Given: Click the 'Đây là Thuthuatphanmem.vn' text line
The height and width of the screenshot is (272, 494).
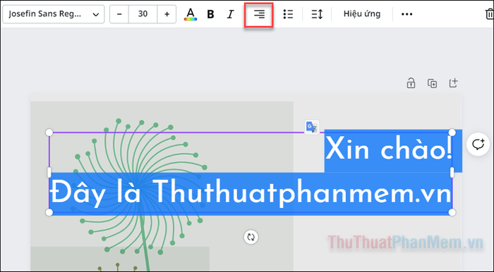Looking at the screenshot, I should click(x=251, y=192).
